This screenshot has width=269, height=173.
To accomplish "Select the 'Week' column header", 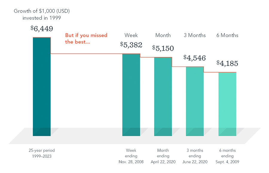I will 131,35.
